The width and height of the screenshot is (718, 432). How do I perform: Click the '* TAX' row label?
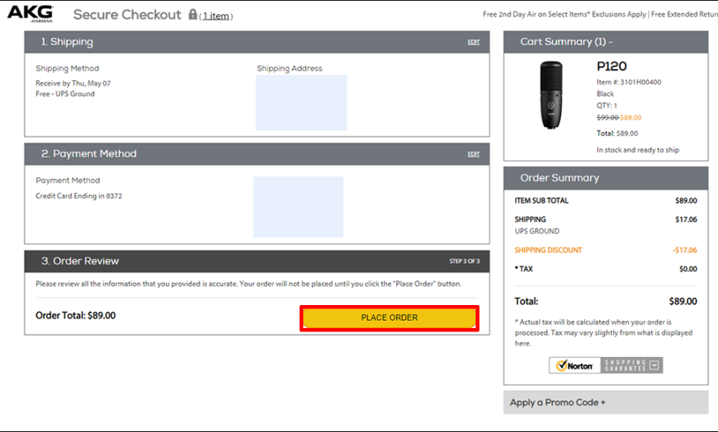point(524,269)
